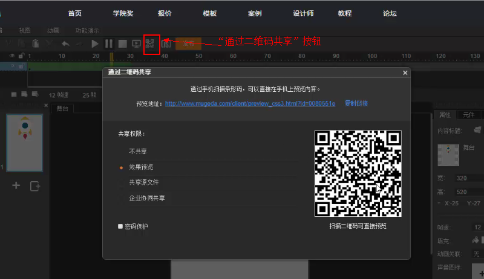The image size is (484, 279).
Task: Enable the 密码保护 checkbox
Action: point(120,226)
